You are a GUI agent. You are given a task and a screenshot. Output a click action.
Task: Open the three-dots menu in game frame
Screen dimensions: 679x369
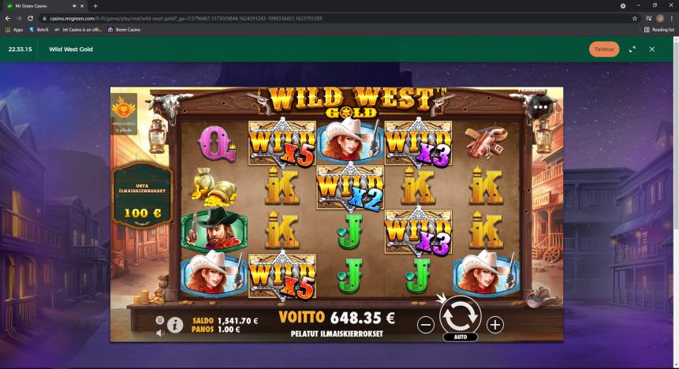coord(540,107)
